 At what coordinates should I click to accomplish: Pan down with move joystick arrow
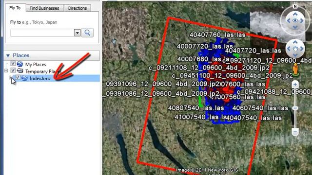295,55
